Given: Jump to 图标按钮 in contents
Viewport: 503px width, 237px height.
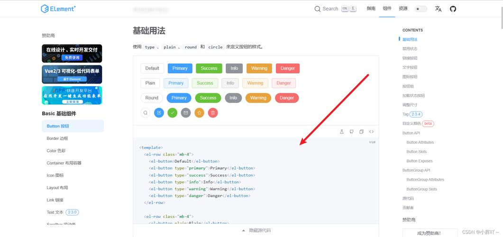Looking at the screenshot, I should point(410,77).
